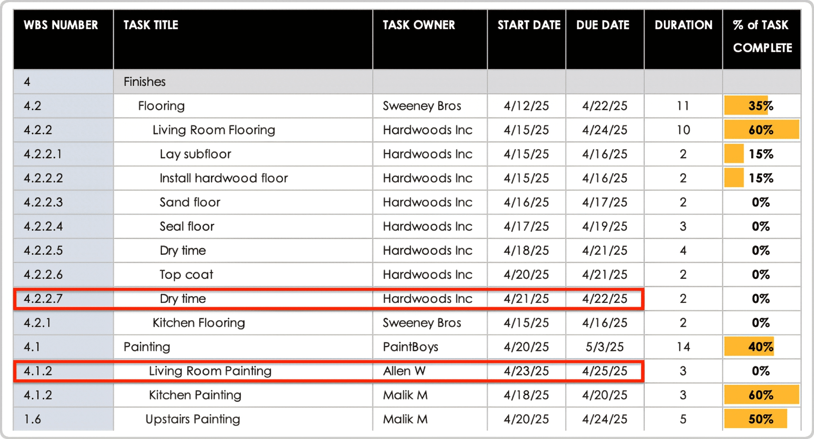Image resolution: width=814 pixels, height=439 pixels.
Task: Select the Kitchen Painting task title
Action: click(x=195, y=395)
